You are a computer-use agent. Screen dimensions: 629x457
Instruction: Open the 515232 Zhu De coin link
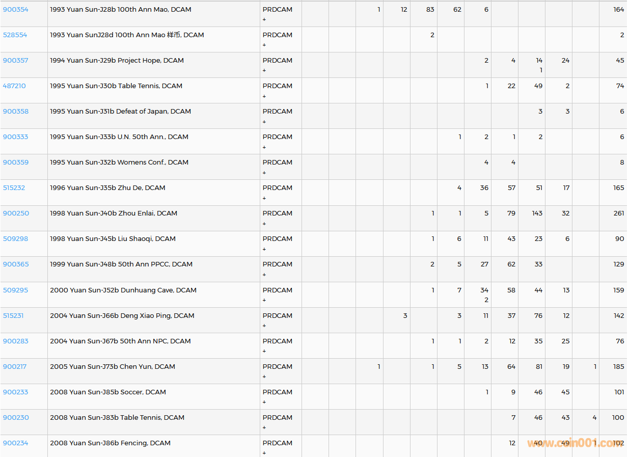coord(14,188)
